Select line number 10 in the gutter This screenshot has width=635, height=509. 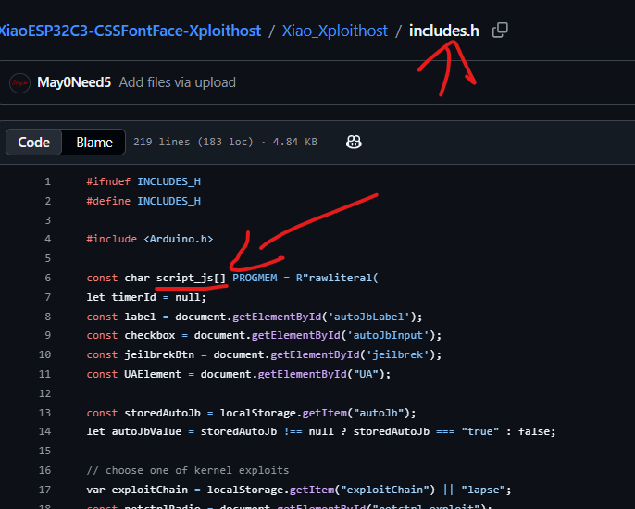click(44, 354)
